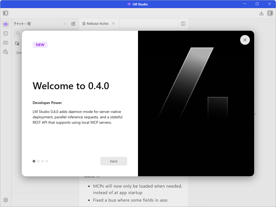The height and width of the screenshot is (207, 276).
Task: Dismiss the Welcome to 0.4.0 dialog
Action: pos(245,40)
